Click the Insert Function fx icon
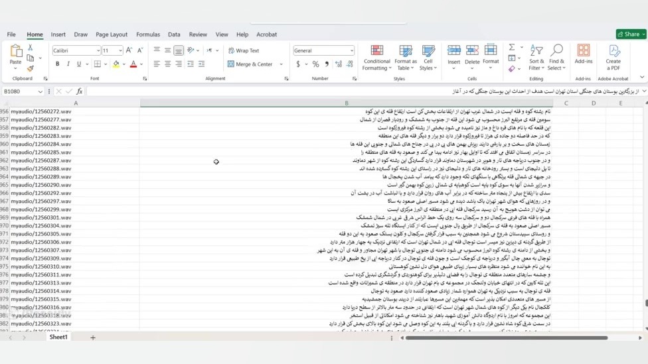The width and height of the screenshot is (648, 364). (80, 91)
